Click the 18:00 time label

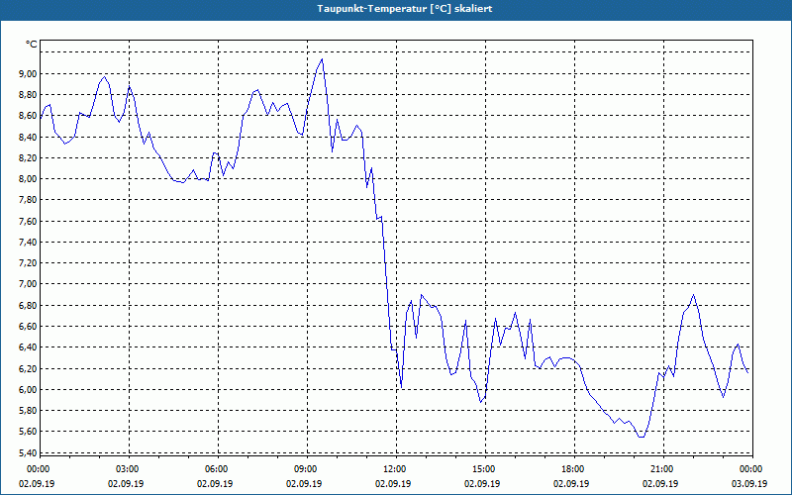click(573, 469)
